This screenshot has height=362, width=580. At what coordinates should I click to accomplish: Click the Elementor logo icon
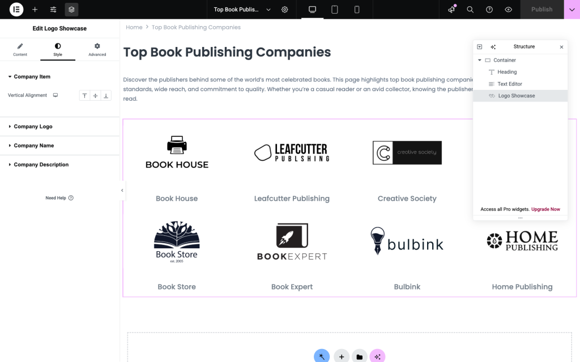coord(16,9)
